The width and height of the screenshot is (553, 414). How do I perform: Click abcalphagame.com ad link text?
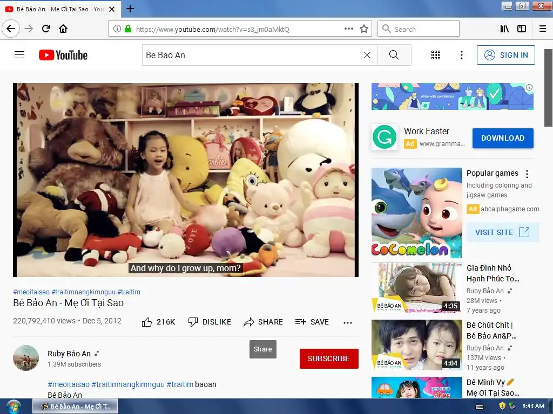click(510, 209)
